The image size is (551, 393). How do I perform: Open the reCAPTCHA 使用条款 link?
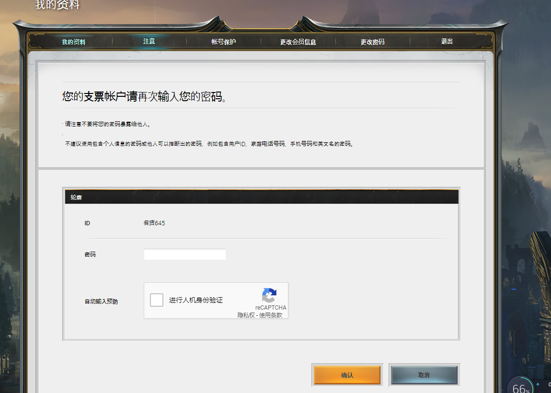point(271,315)
